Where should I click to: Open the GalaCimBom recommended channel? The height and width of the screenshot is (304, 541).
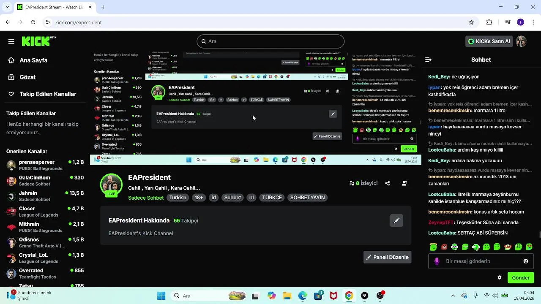coord(45,181)
